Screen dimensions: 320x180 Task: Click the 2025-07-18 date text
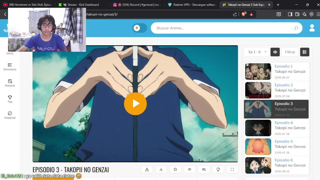(x=282, y=134)
